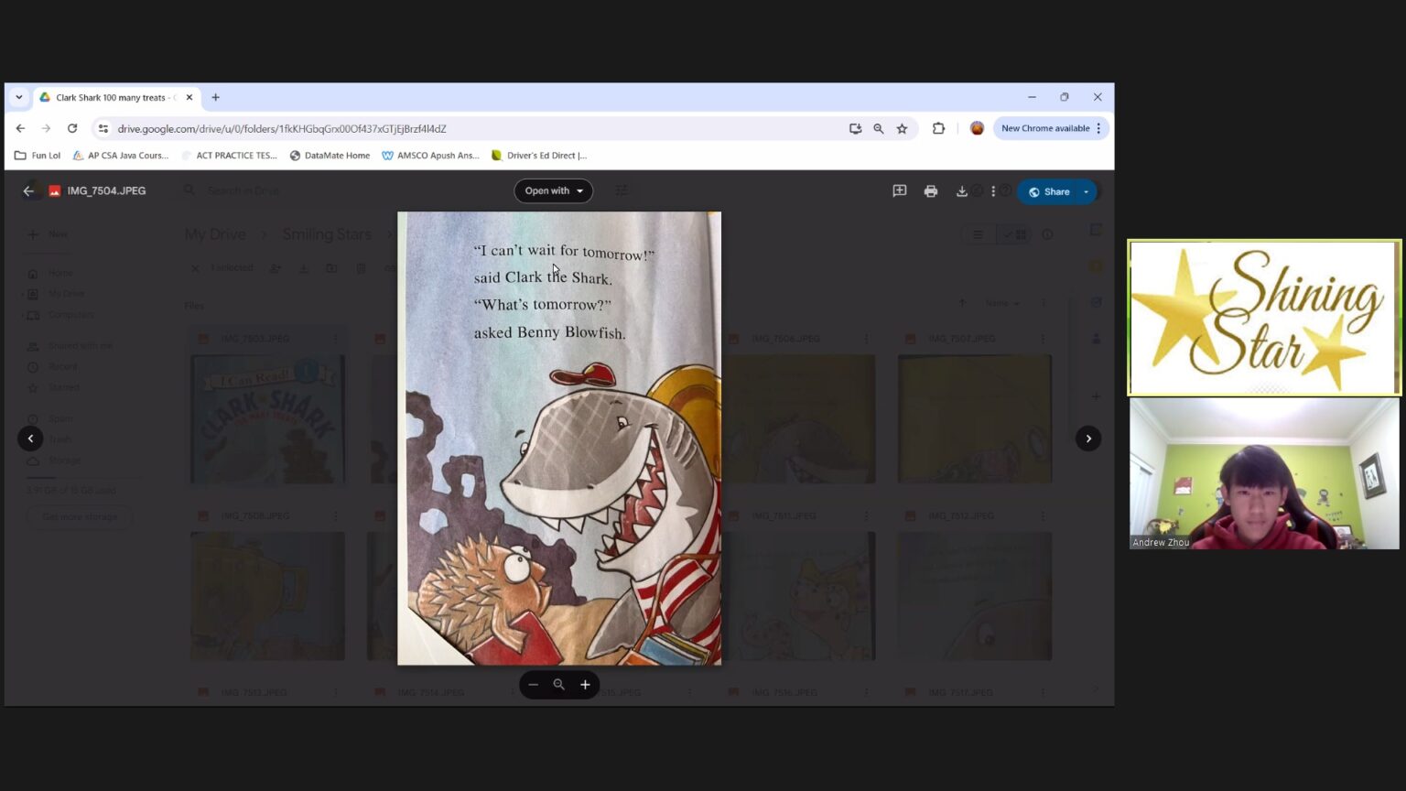The height and width of the screenshot is (791, 1406).
Task: Zoom in on the image
Action: (585, 685)
